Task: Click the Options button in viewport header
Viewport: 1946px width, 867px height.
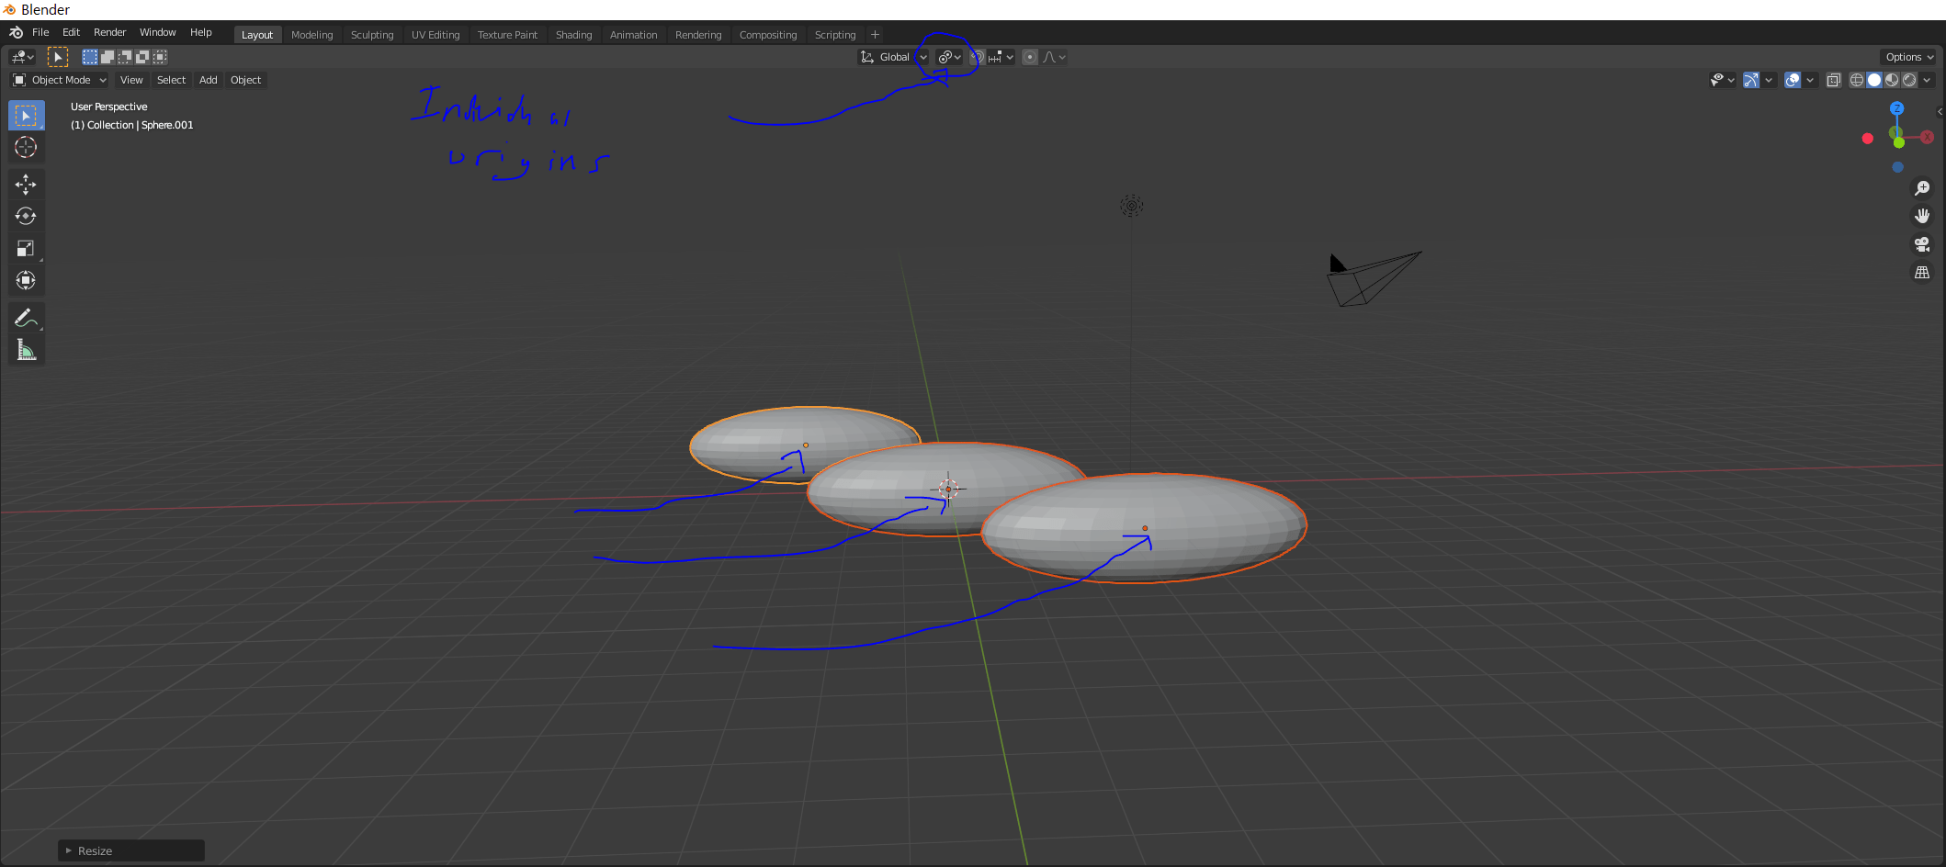Action: (x=1907, y=56)
